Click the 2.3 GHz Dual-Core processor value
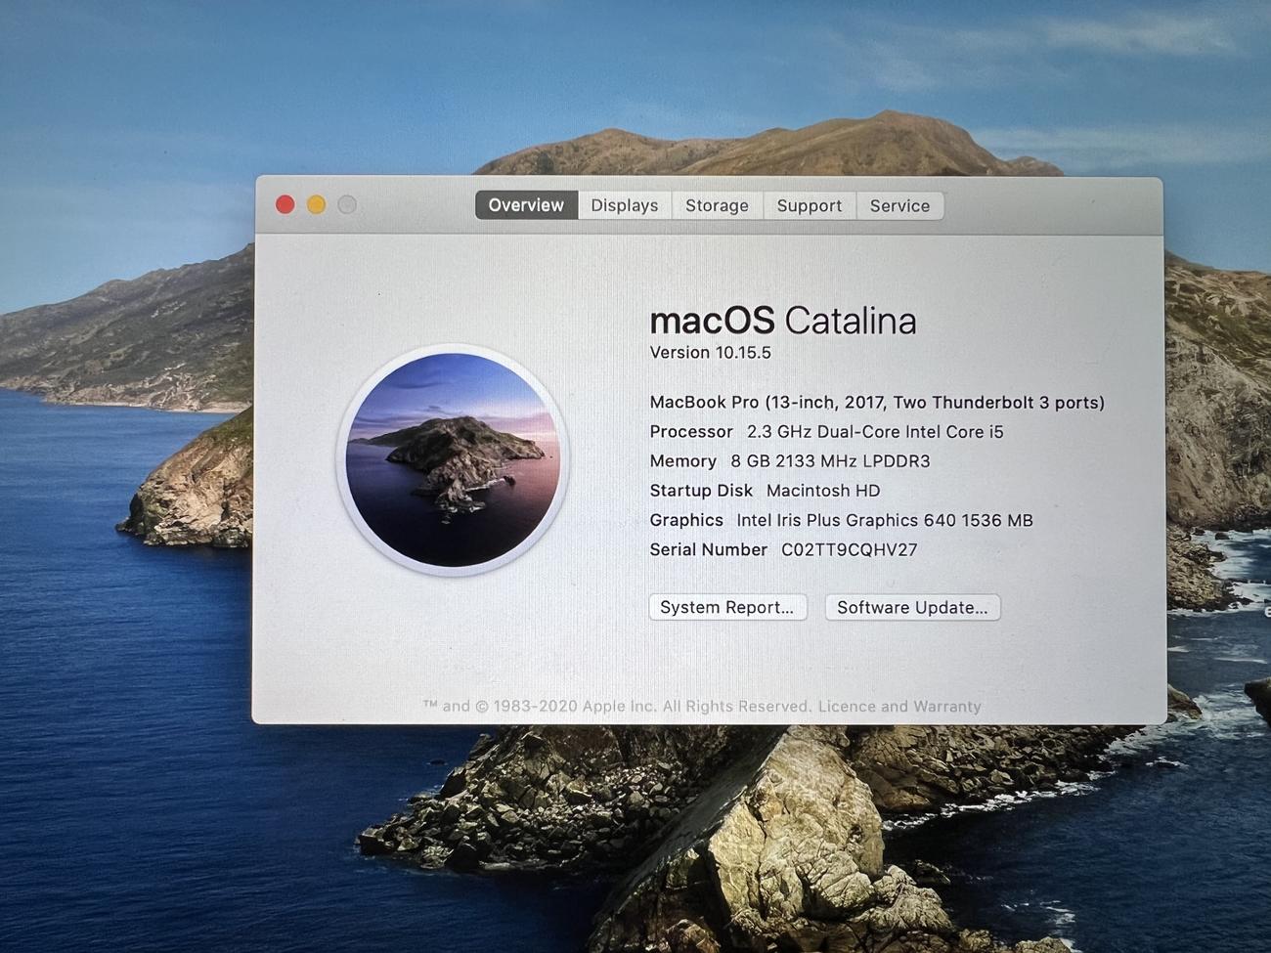The width and height of the screenshot is (1271, 953). [875, 431]
